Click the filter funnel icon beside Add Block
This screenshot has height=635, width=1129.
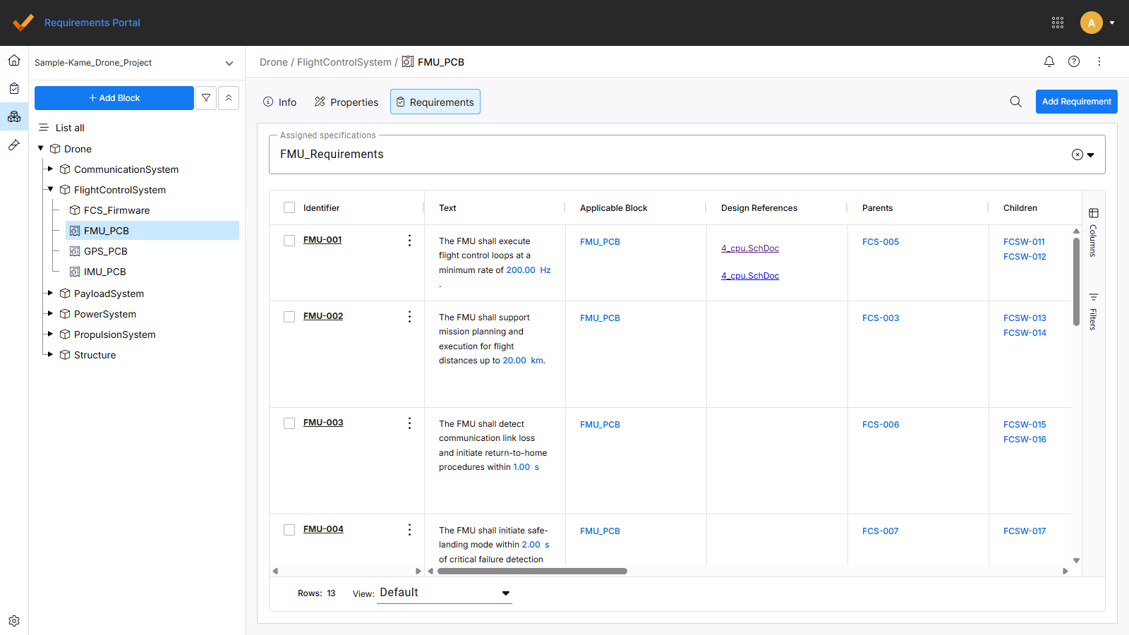point(206,98)
